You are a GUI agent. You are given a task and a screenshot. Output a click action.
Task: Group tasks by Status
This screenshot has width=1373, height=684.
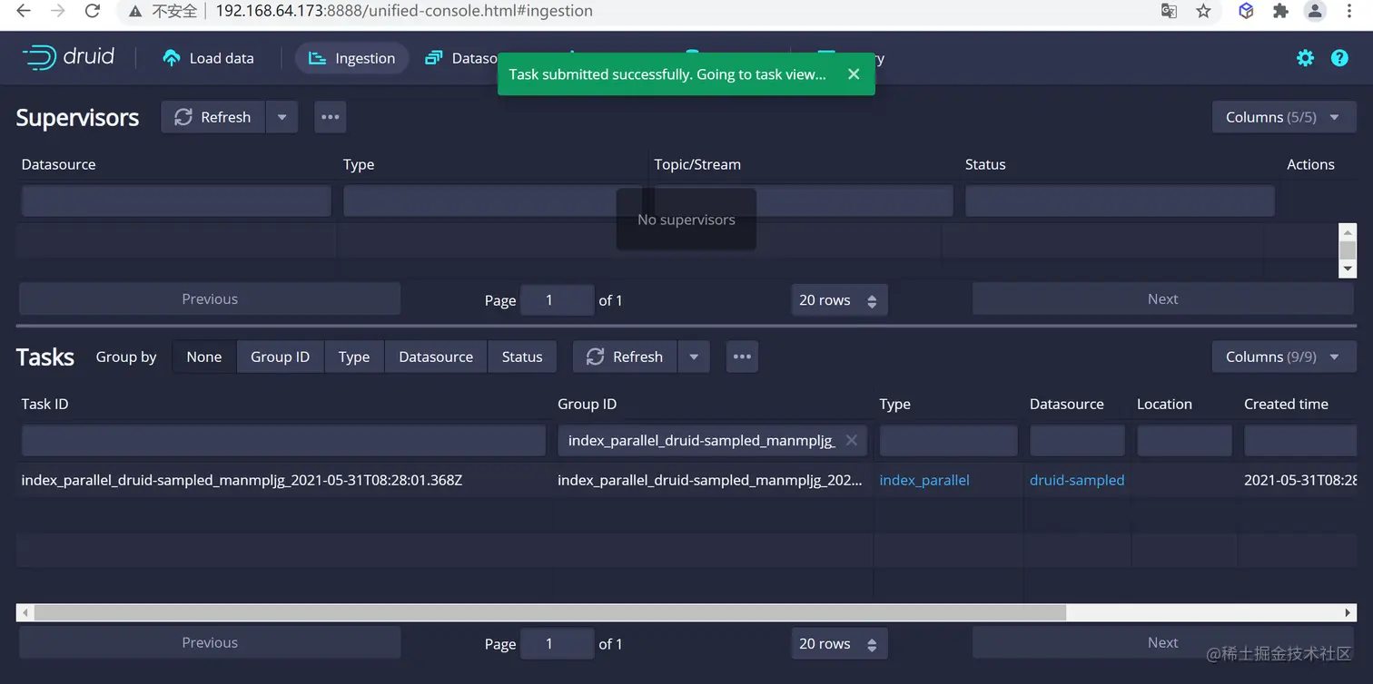[522, 357]
